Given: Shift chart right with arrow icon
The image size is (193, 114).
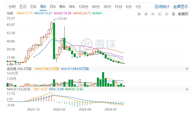Looking at the screenshot, I should coord(167,14).
